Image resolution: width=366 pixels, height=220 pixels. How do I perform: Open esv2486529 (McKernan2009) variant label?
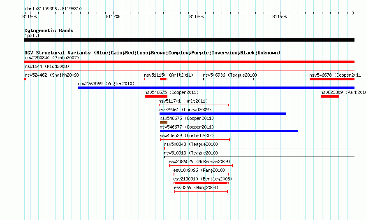[199, 161]
